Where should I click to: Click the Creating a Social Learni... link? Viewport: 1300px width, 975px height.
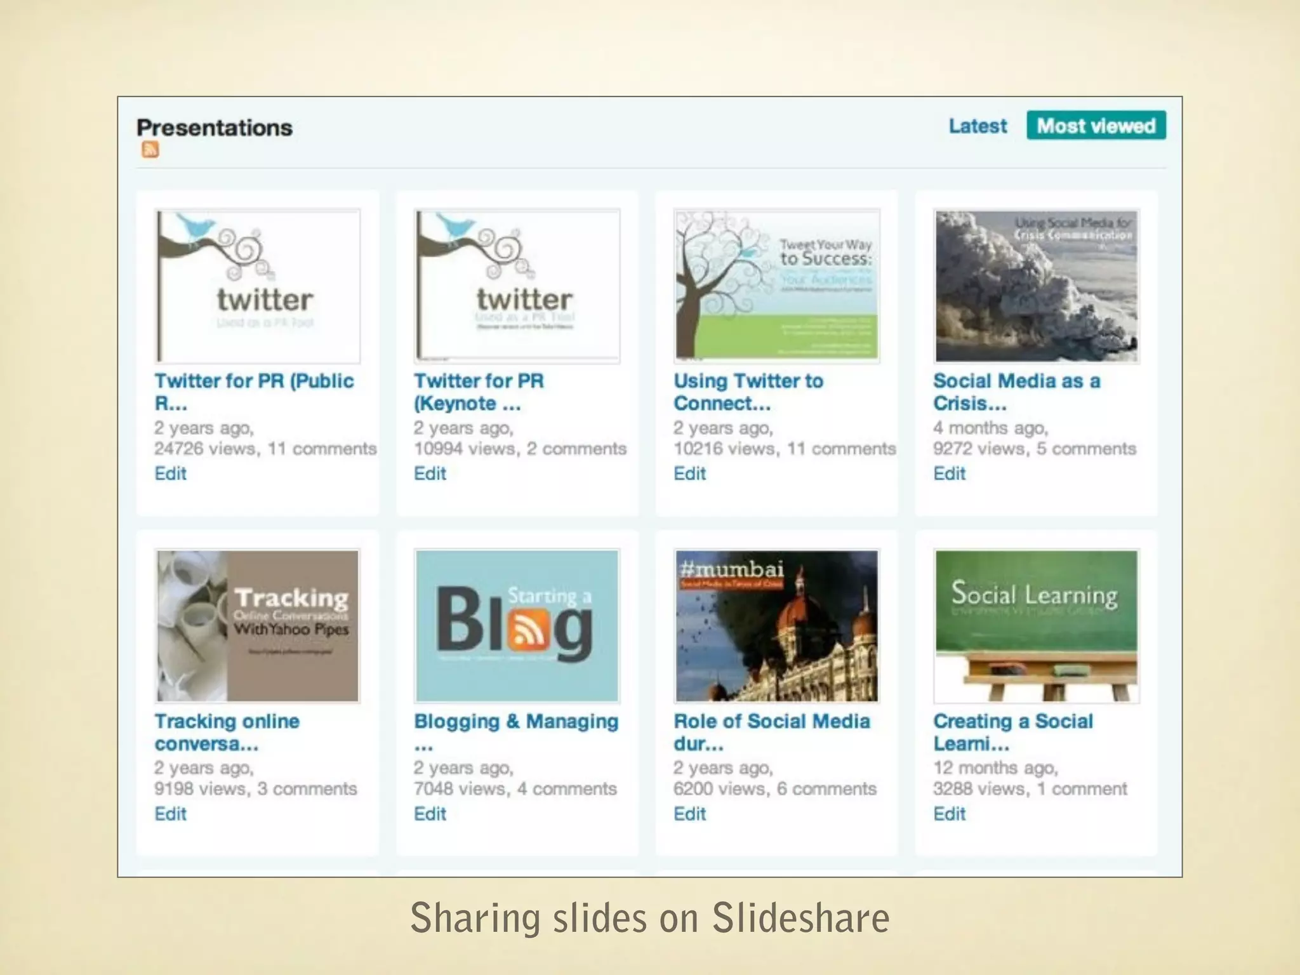pos(1013,732)
